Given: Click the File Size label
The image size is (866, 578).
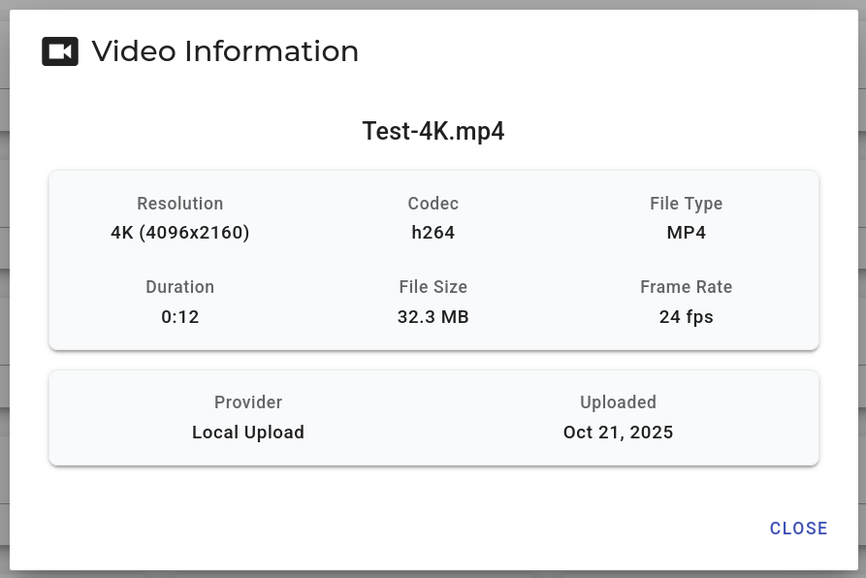Looking at the screenshot, I should pyautogui.click(x=433, y=287).
